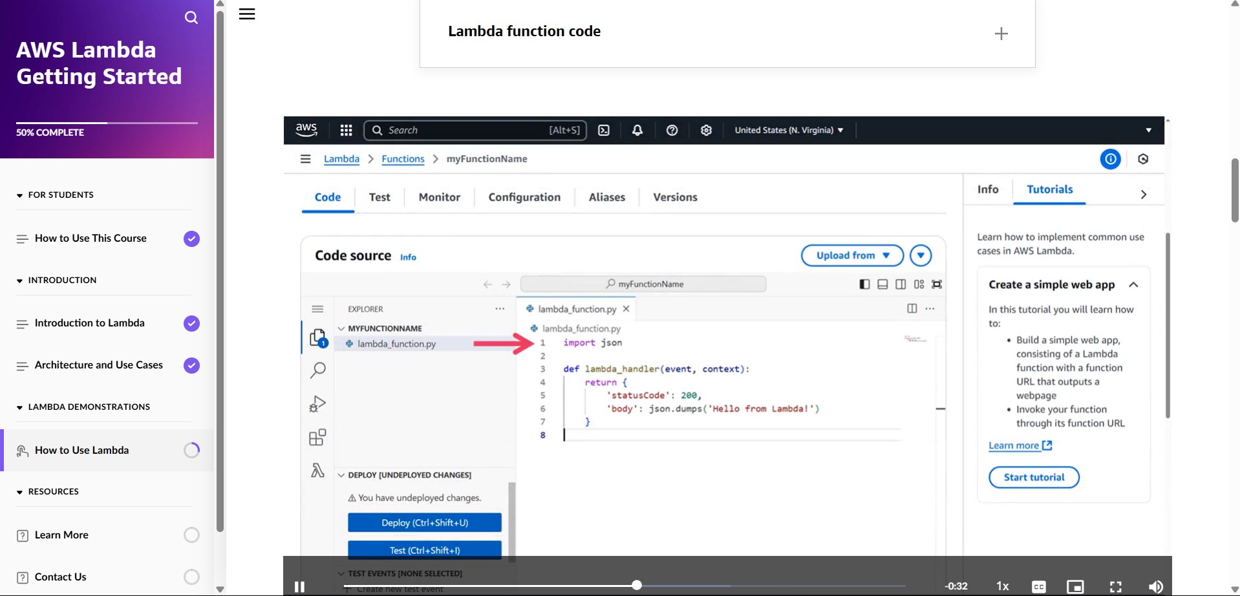The image size is (1240, 596).
Task: Open Introduction to Lambda lesson
Action: pos(90,323)
